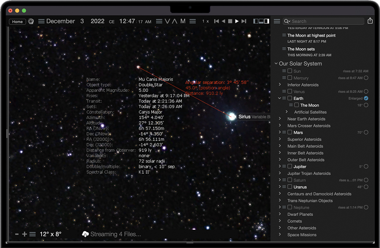This screenshot has height=248, width=380.
Task: Toggle the right sidebar layout icon
Action: click(267, 21)
